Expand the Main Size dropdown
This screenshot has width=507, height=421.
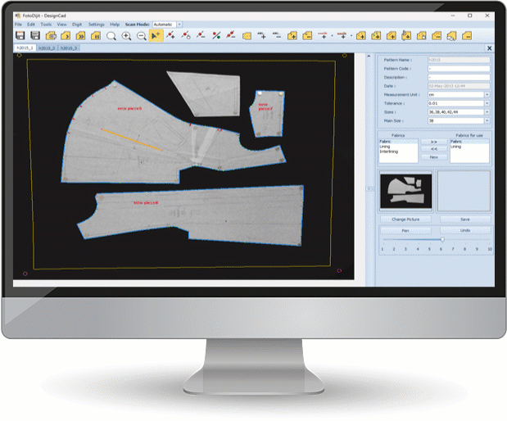[x=487, y=120]
